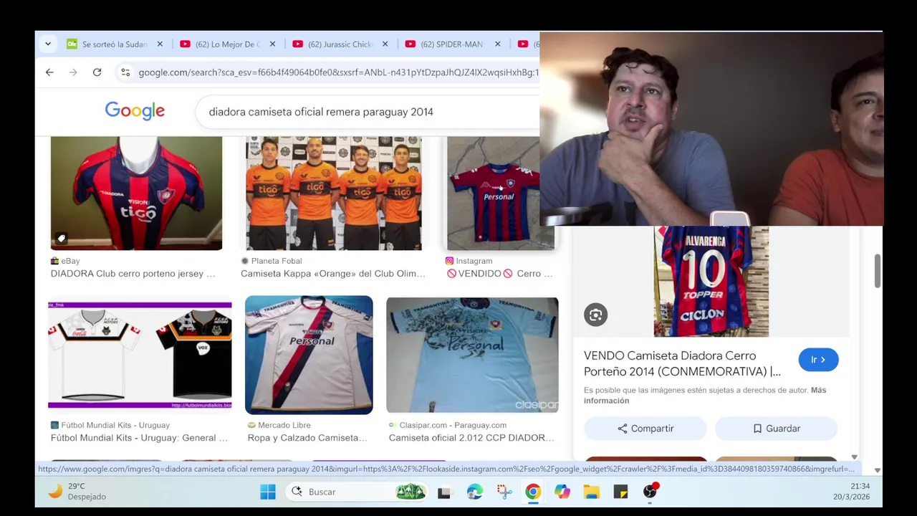
Task: Click the forward navigation arrow
Action: pyautogui.click(x=73, y=72)
